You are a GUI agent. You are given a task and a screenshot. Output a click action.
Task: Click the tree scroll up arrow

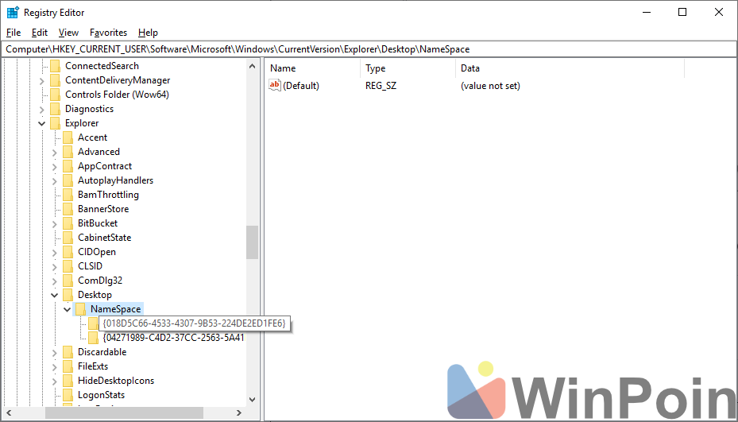click(x=253, y=67)
